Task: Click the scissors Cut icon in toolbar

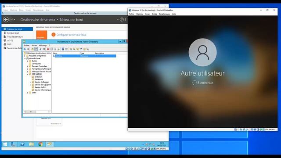Action: click(x=40, y=49)
